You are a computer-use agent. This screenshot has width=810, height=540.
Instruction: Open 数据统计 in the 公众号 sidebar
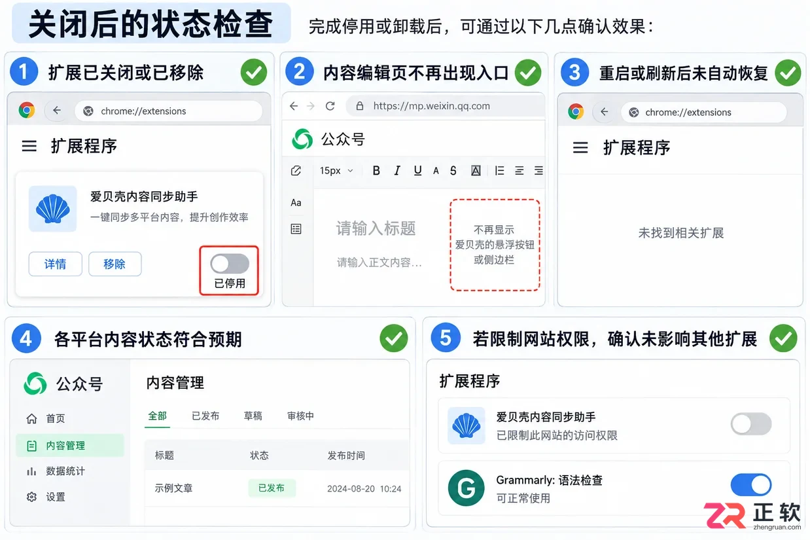56,471
